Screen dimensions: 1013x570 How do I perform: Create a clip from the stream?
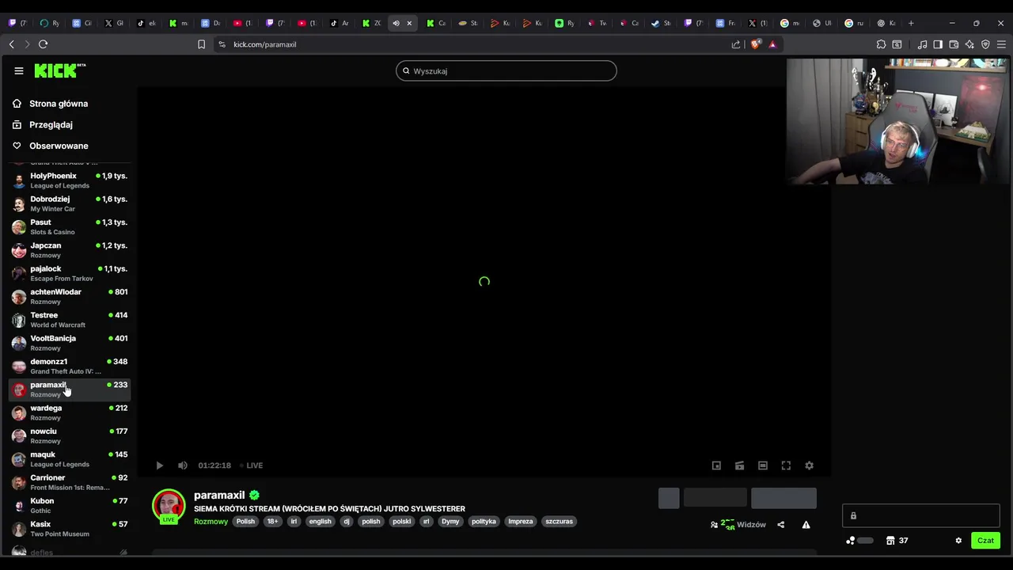[739, 465]
